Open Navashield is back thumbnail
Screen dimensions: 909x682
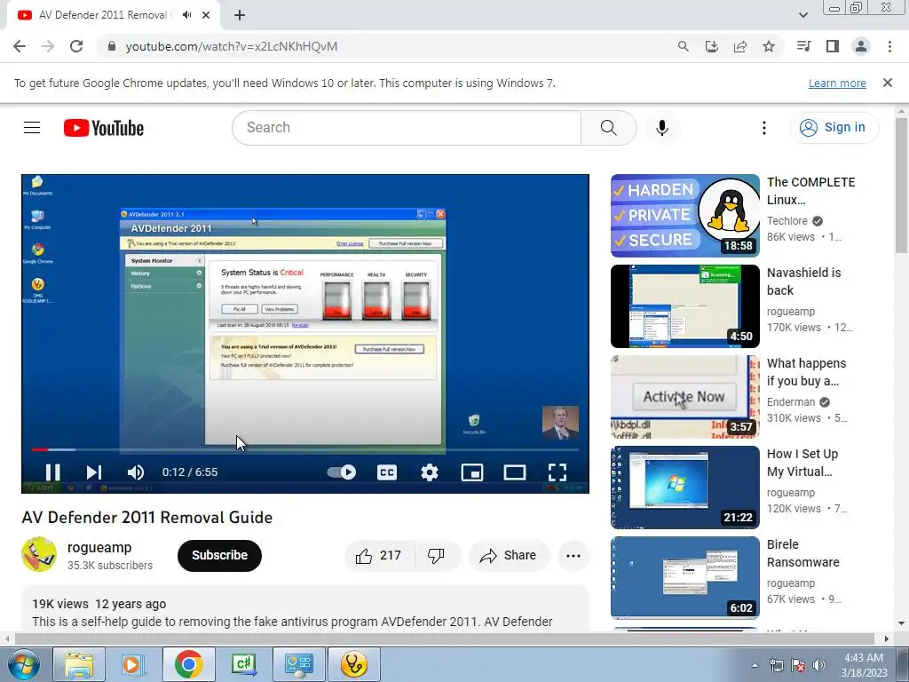684,306
